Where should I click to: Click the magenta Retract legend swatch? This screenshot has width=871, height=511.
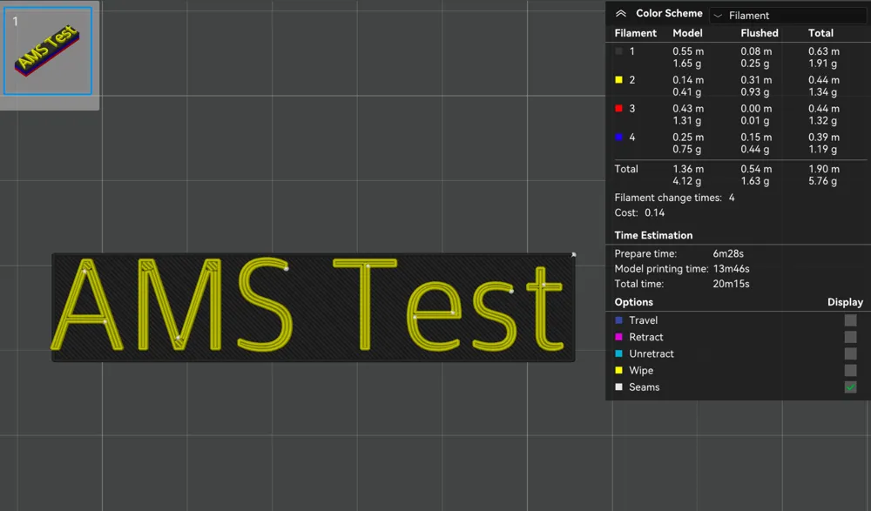[618, 337]
